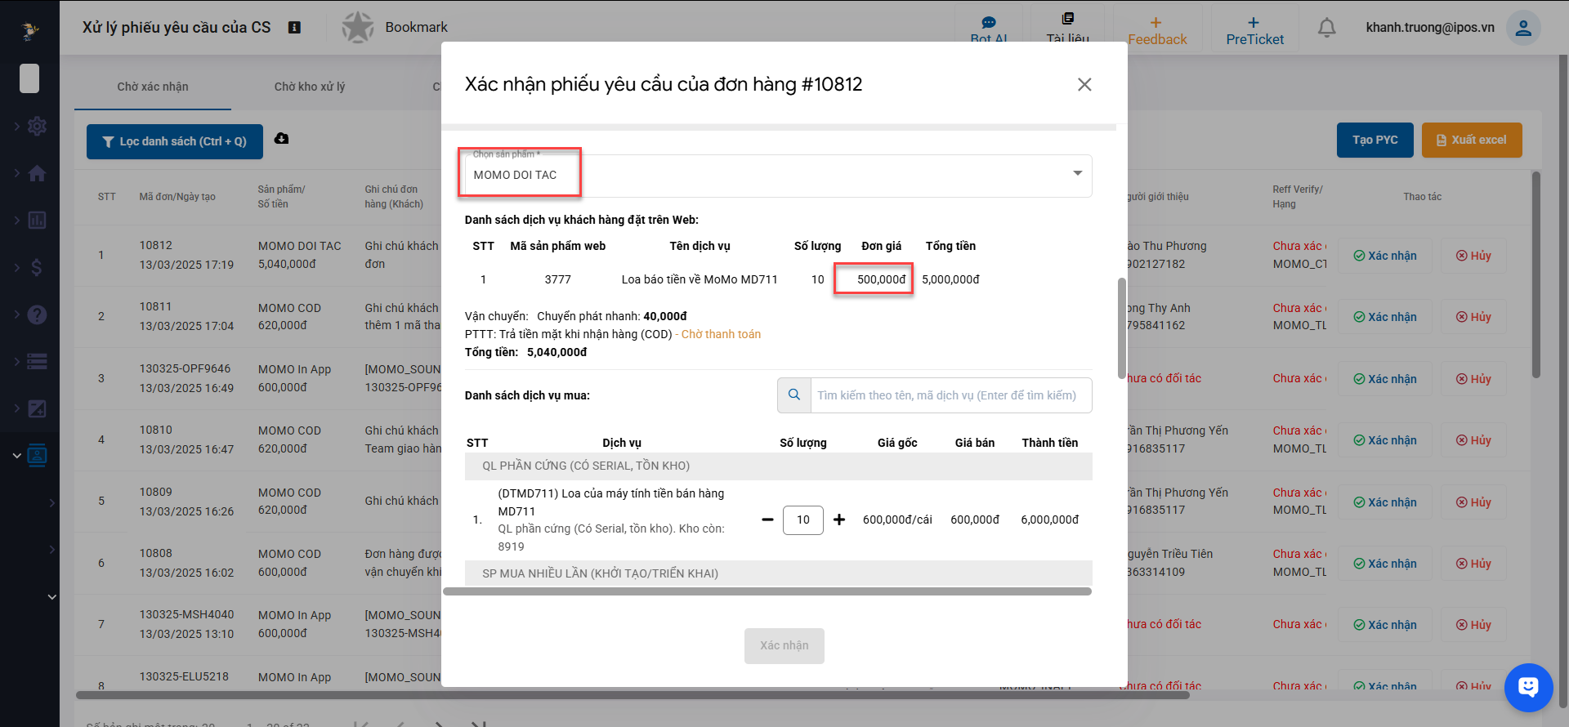Screen dimensions: 1569x727
Task: Click Xác nhận for order 130325-MSH4040 row
Action: pyautogui.click(x=1385, y=625)
